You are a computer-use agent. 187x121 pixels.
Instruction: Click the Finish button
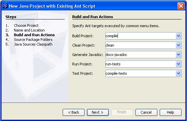(x=122, y=112)
